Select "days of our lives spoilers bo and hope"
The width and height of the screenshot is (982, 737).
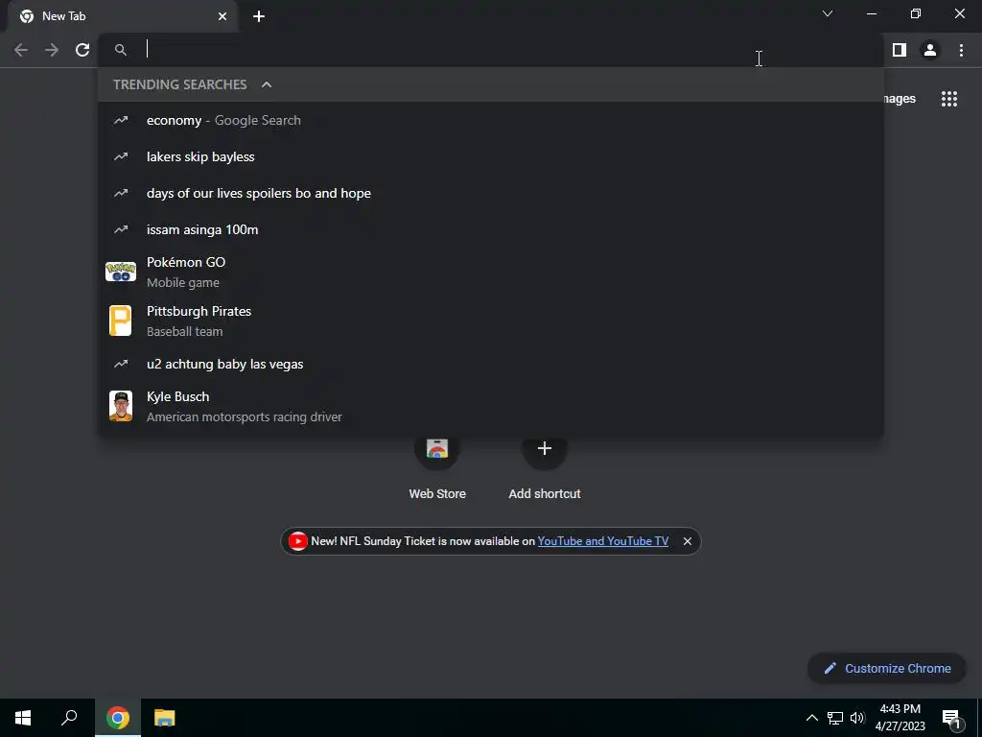tap(491, 193)
